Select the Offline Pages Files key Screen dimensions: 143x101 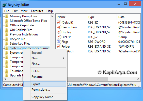click(x=22, y=25)
